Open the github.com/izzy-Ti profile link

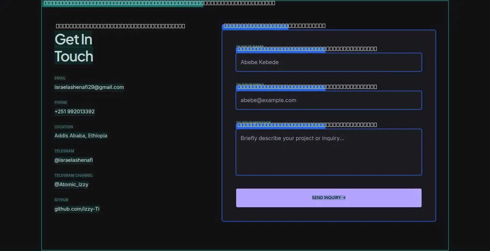pyautogui.click(x=77, y=209)
